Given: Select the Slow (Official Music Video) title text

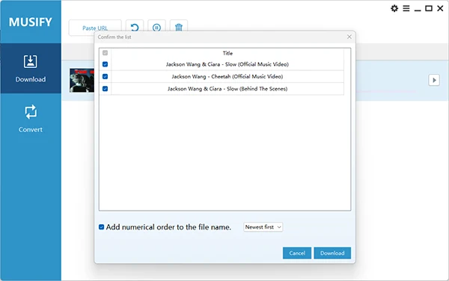Looking at the screenshot, I should (x=227, y=64).
